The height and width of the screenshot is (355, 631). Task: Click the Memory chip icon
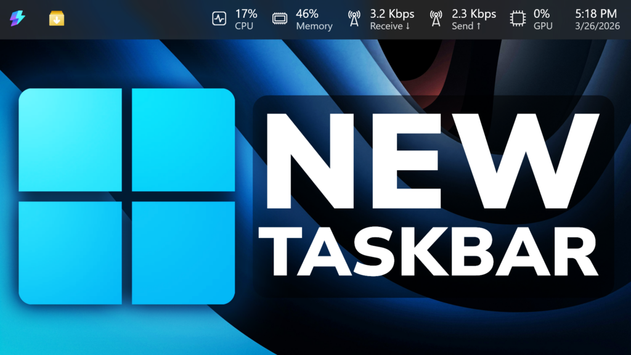pyautogui.click(x=280, y=19)
